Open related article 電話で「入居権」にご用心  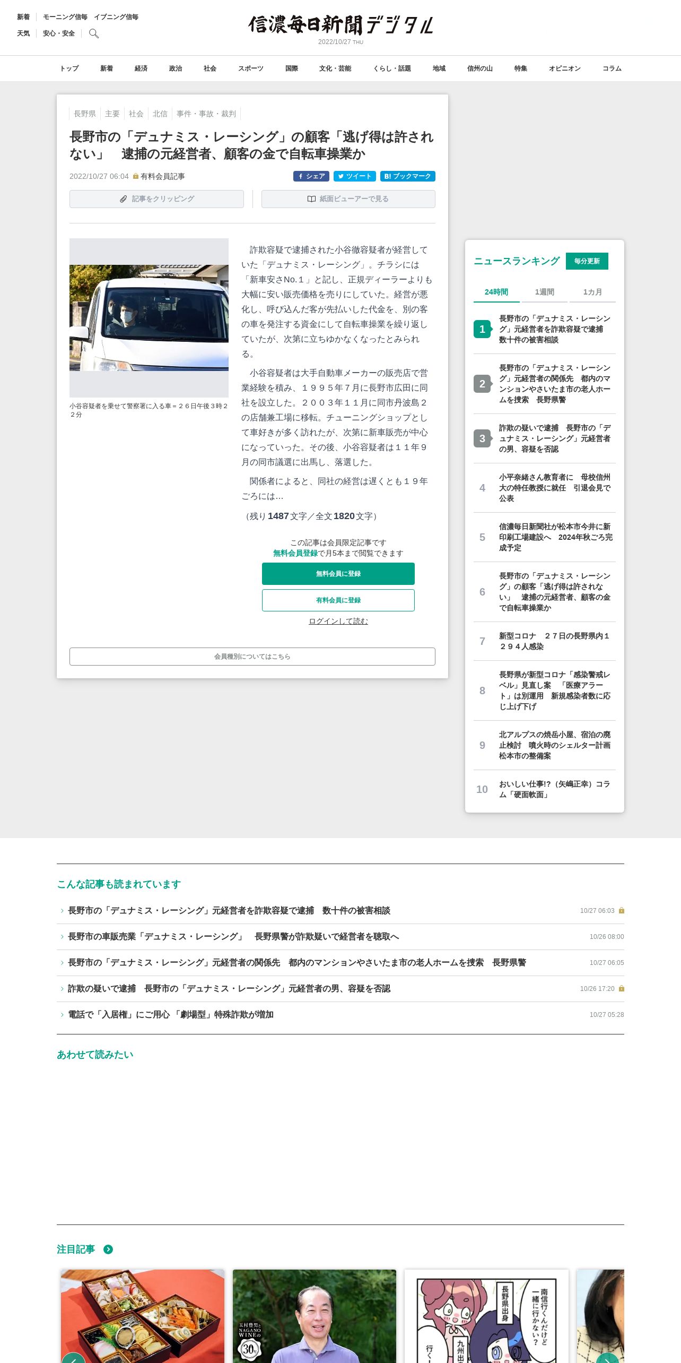click(171, 1015)
